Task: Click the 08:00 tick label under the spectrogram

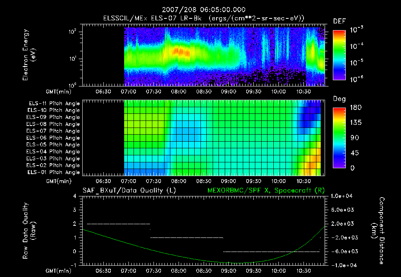Action: pyautogui.click(x=179, y=92)
